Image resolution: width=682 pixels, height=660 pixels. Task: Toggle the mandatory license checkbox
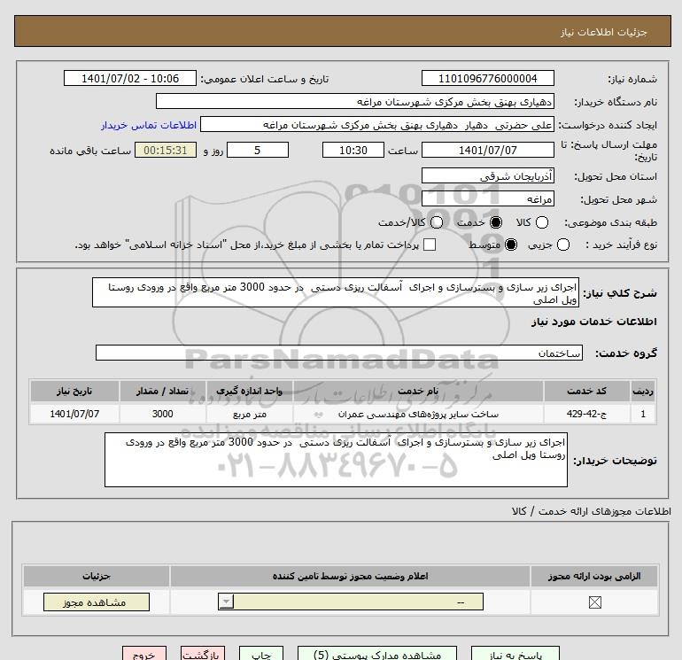click(x=593, y=602)
